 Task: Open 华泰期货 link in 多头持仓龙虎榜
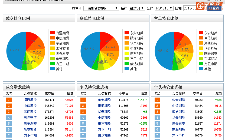click(x=104, y=112)
